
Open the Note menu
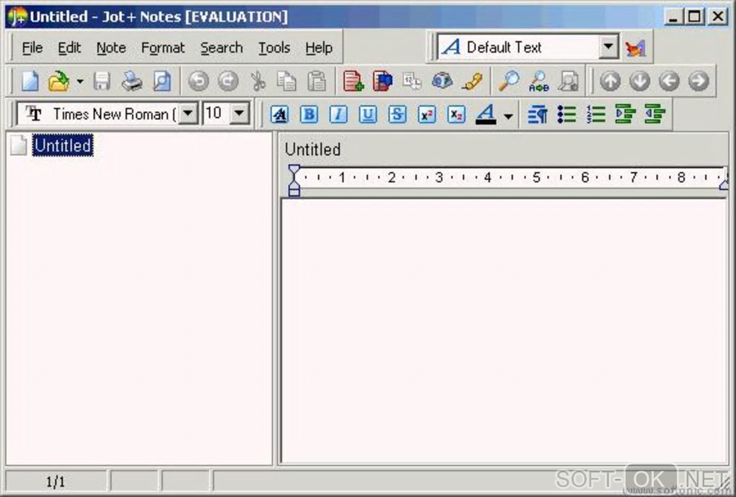(x=111, y=48)
